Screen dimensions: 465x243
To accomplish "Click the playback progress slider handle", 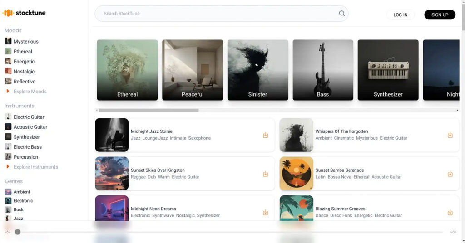I will [17, 232].
